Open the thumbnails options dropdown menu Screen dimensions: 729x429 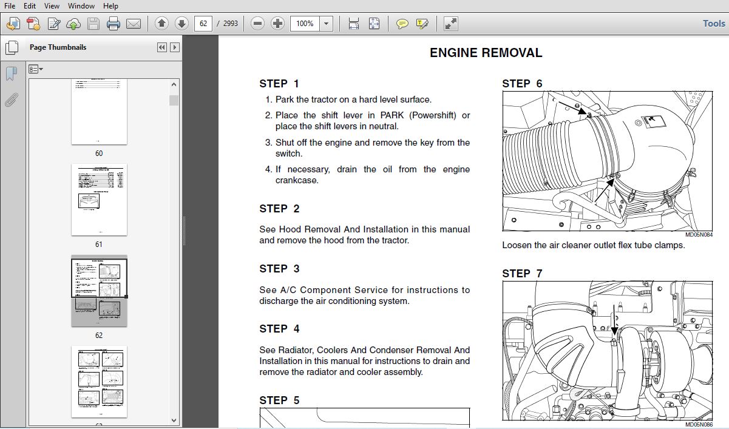click(36, 69)
